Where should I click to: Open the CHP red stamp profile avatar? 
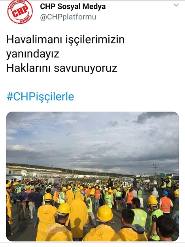[x=20, y=12]
